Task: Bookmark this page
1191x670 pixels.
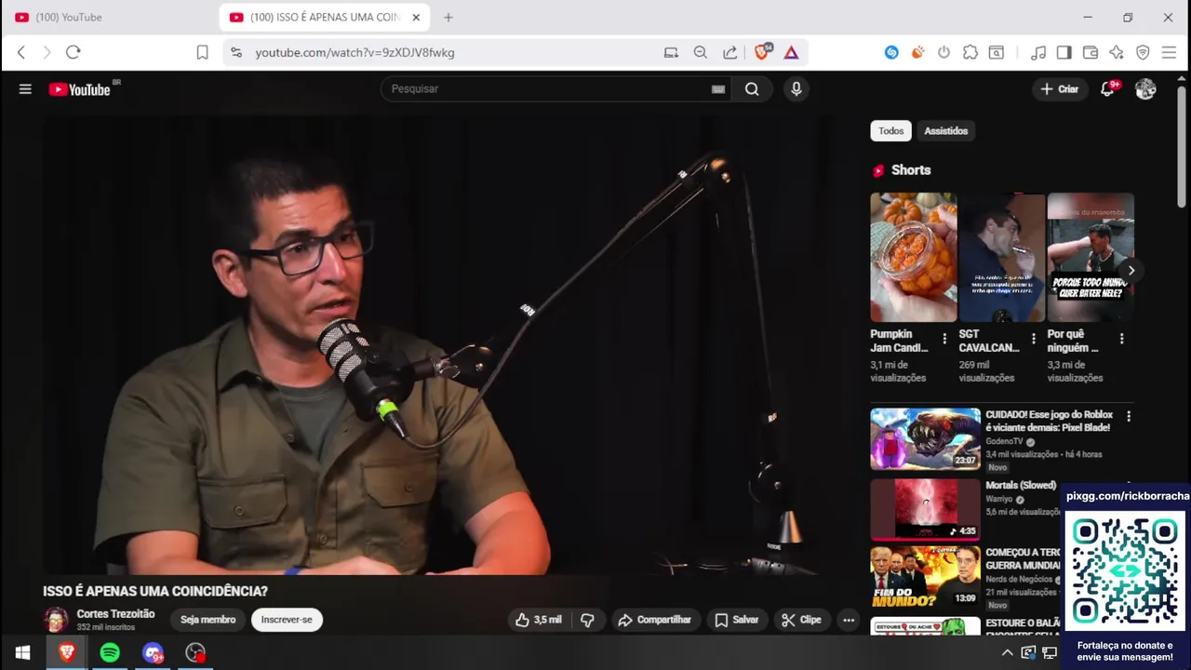Action: (x=202, y=52)
